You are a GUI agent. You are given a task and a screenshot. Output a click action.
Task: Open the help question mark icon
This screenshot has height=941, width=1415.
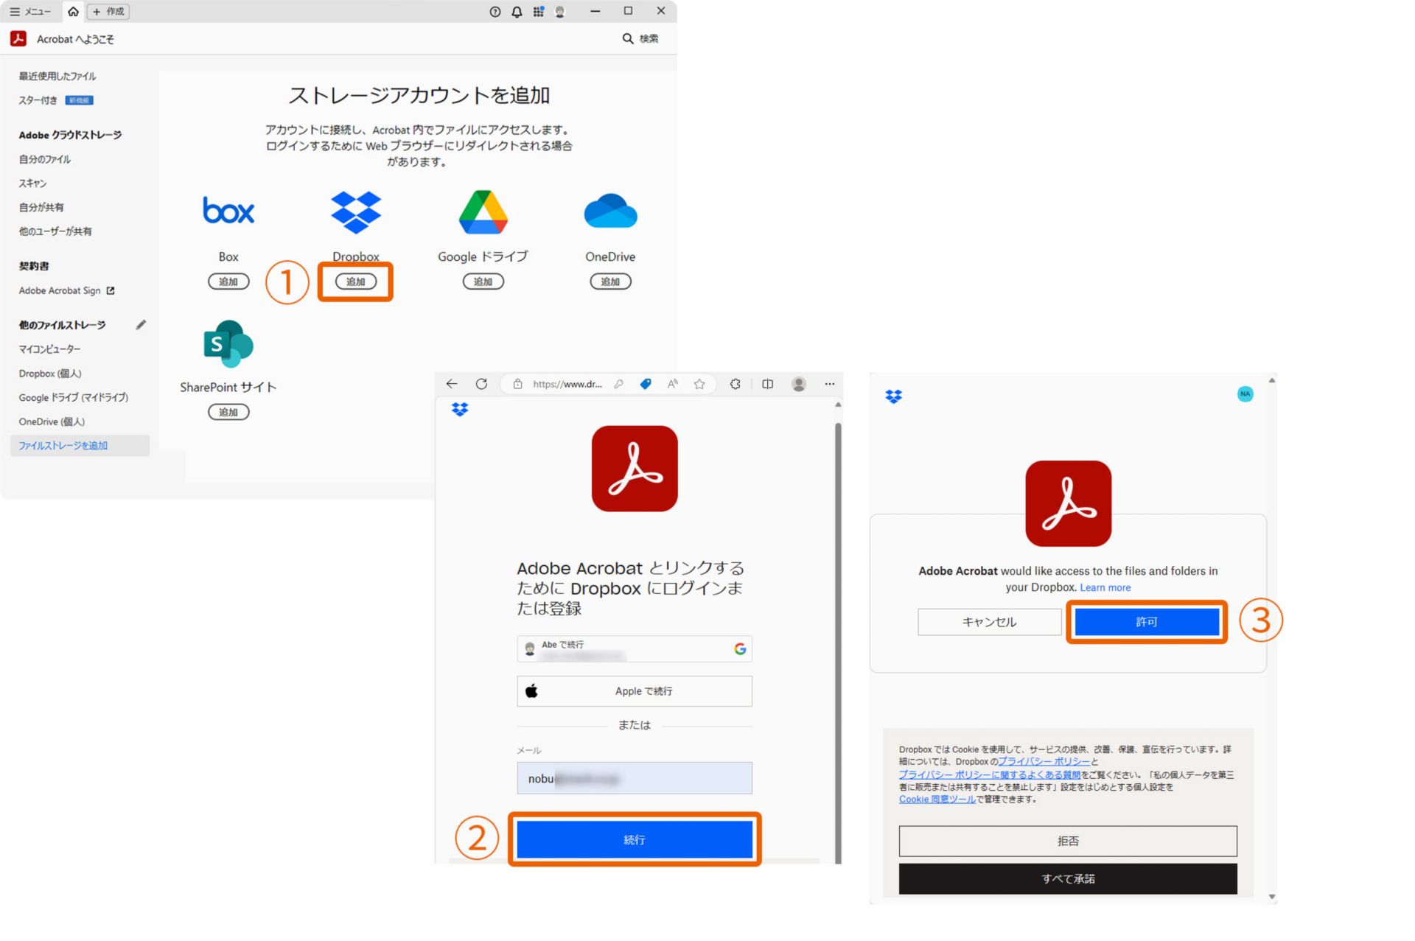[495, 12]
